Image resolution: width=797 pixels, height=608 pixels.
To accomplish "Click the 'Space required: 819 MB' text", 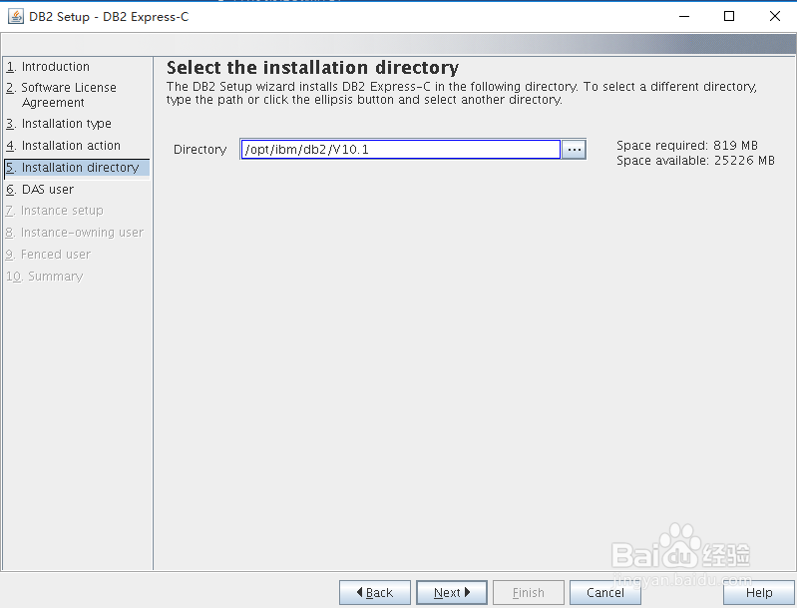I will pos(687,146).
